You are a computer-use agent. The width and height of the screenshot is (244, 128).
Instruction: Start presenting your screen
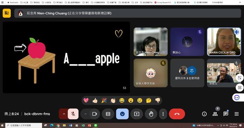click(137, 114)
